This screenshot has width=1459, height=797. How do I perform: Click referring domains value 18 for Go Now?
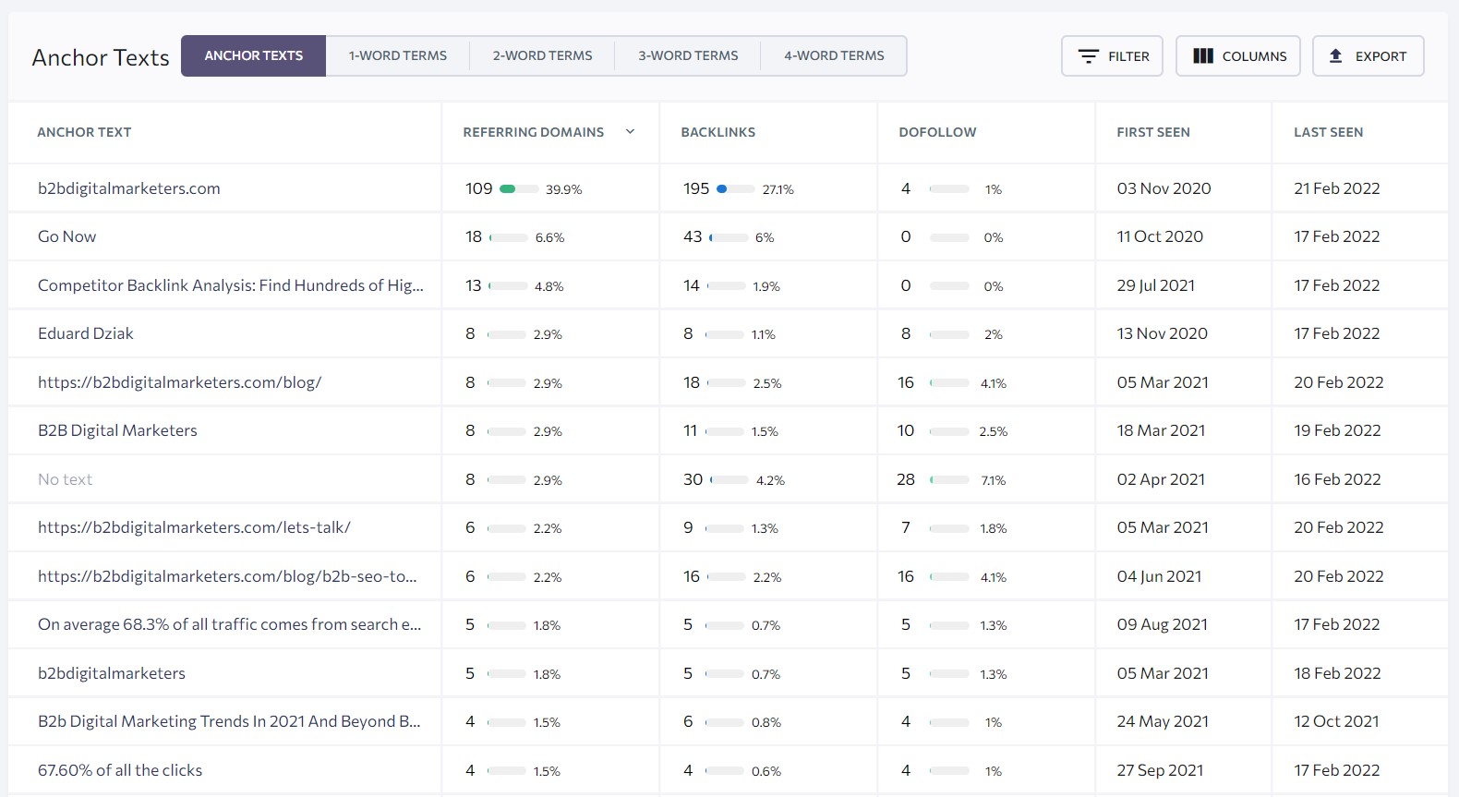pyautogui.click(x=474, y=236)
